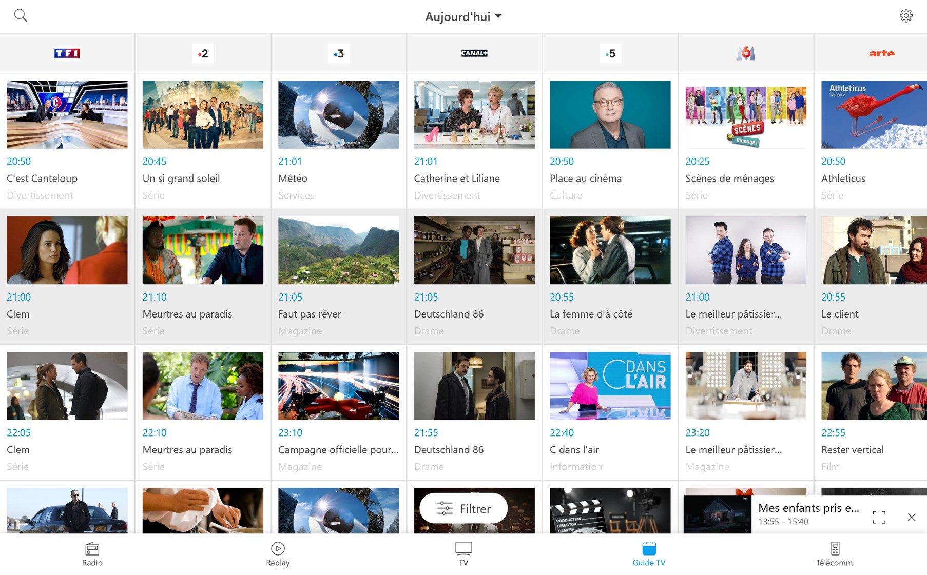
Task: Switch to the Radio tab
Action: [x=92, y=554]
